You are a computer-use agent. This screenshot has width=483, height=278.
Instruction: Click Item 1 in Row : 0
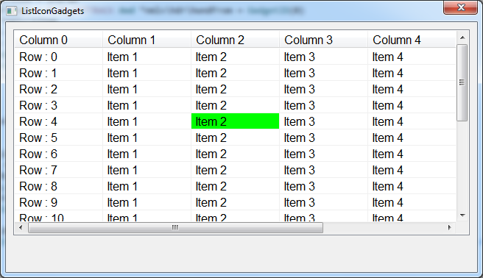tap(147, 57)
